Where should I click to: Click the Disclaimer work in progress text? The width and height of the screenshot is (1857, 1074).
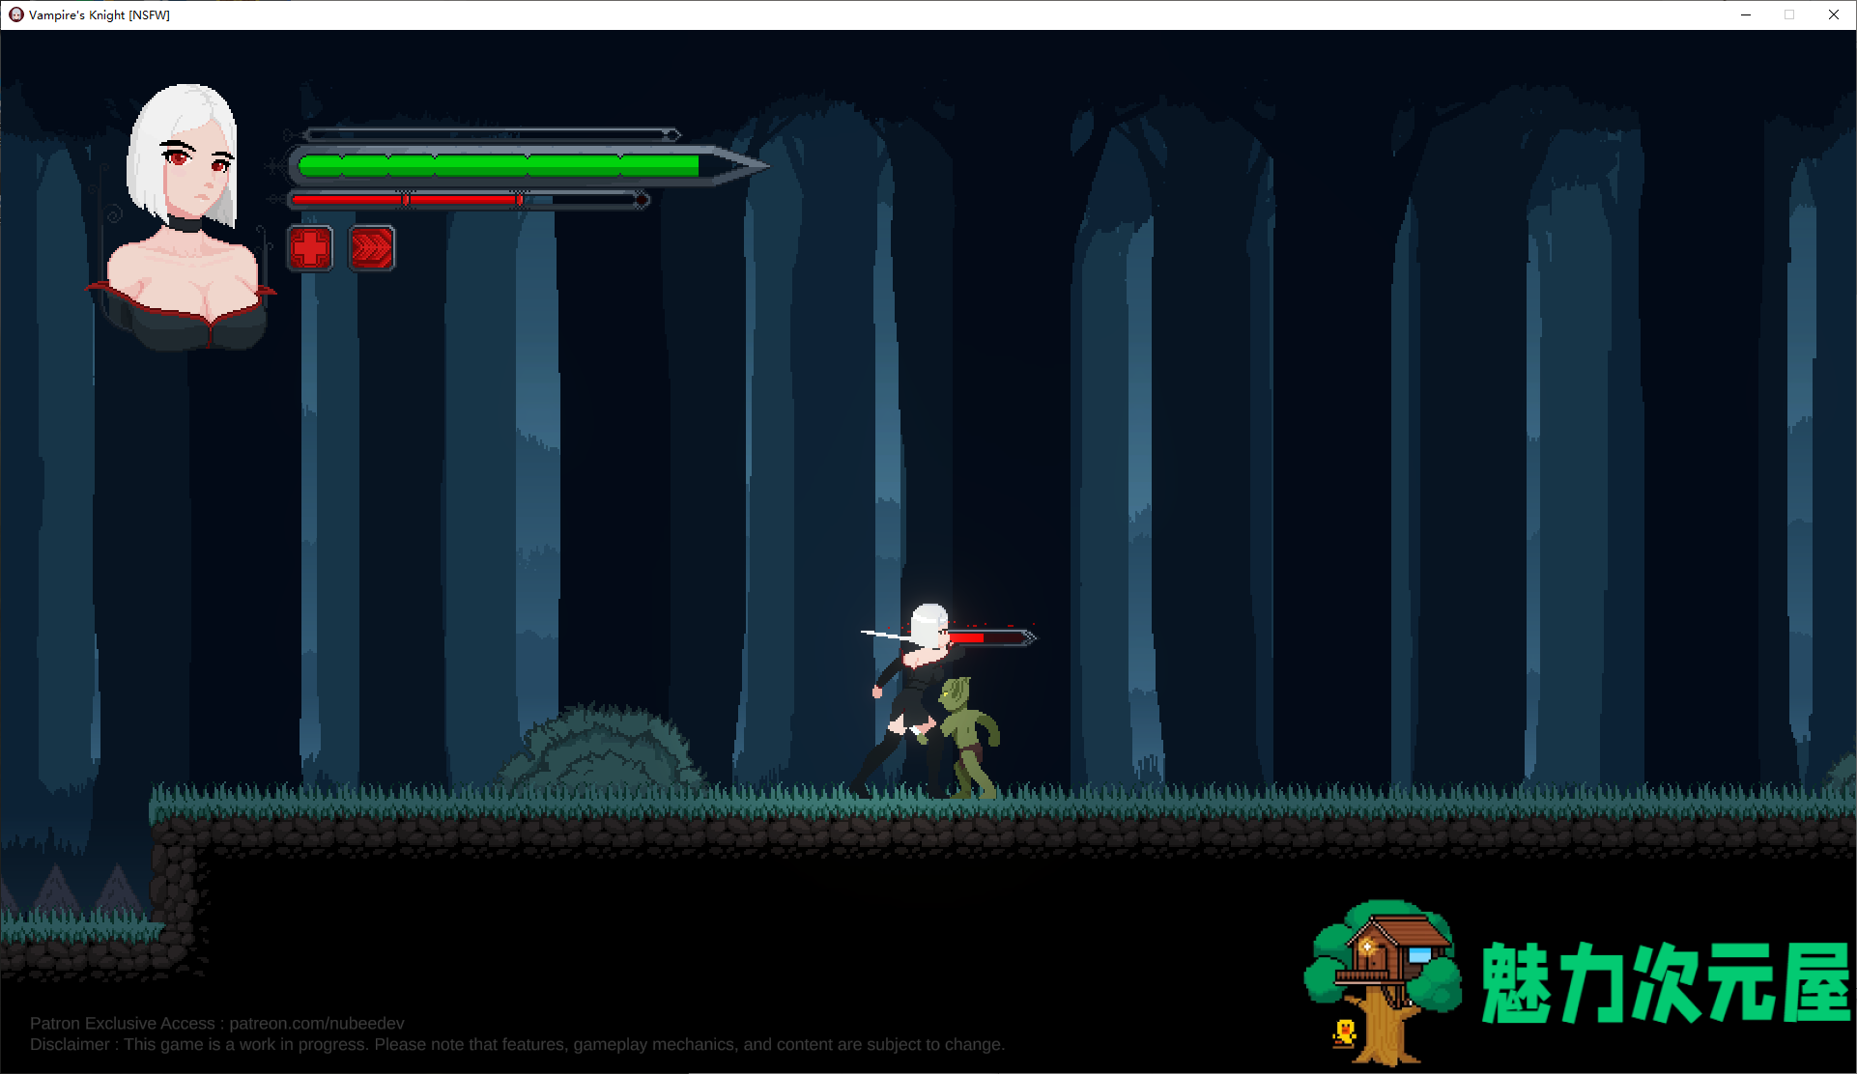(517, 1044)
